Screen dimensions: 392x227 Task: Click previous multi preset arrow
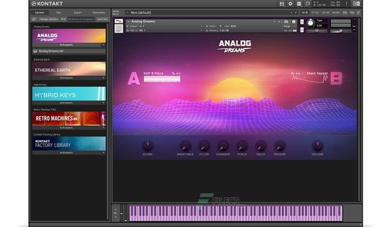291,13
